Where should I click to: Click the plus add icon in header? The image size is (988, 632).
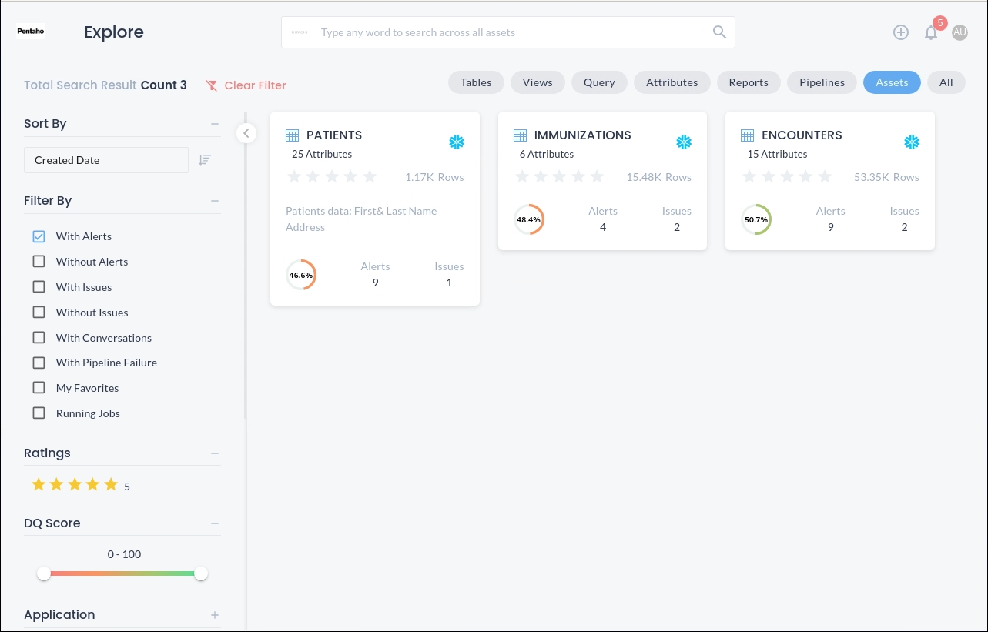[900, 32]
